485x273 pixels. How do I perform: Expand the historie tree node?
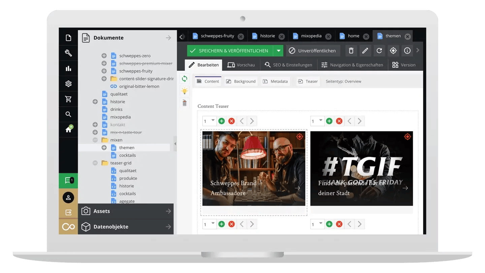pos(95,102)
